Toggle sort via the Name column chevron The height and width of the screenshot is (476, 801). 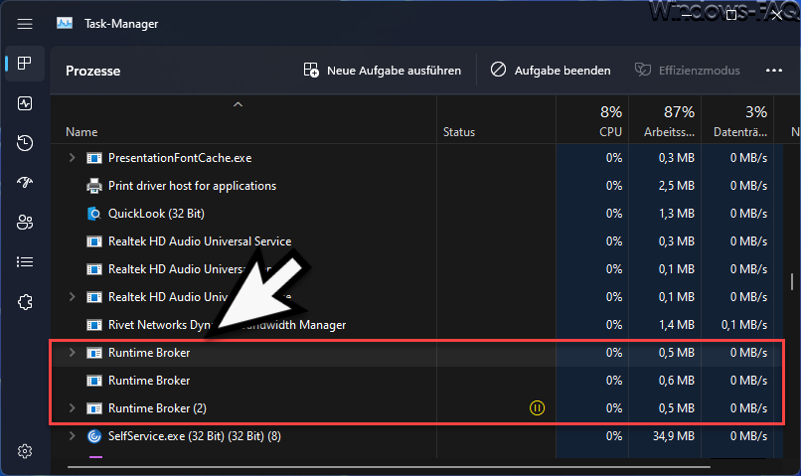click(238, 104)
